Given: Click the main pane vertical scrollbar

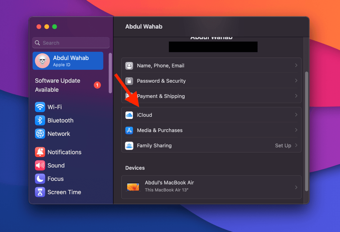Looking at the screenshot, I should (307, 131).
